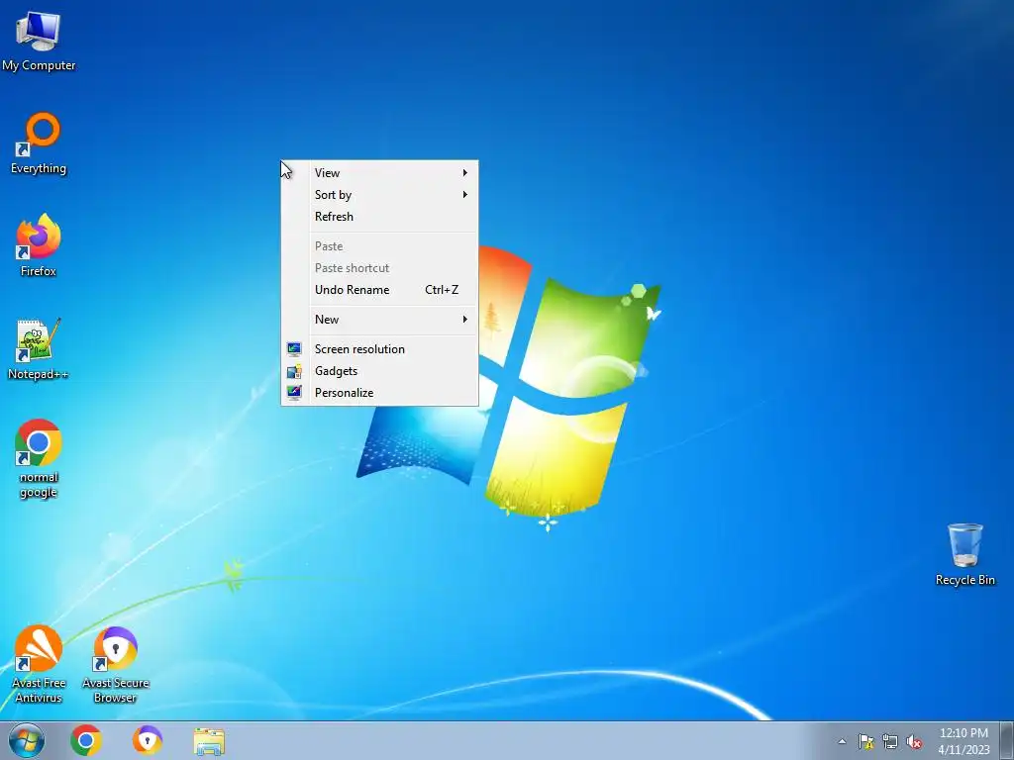Select the My Computer desktop icon

[39, 40]
